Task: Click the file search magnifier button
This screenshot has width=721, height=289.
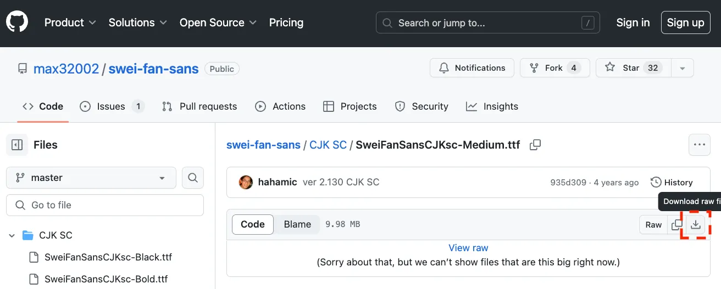Action: (x=193, y=178)
